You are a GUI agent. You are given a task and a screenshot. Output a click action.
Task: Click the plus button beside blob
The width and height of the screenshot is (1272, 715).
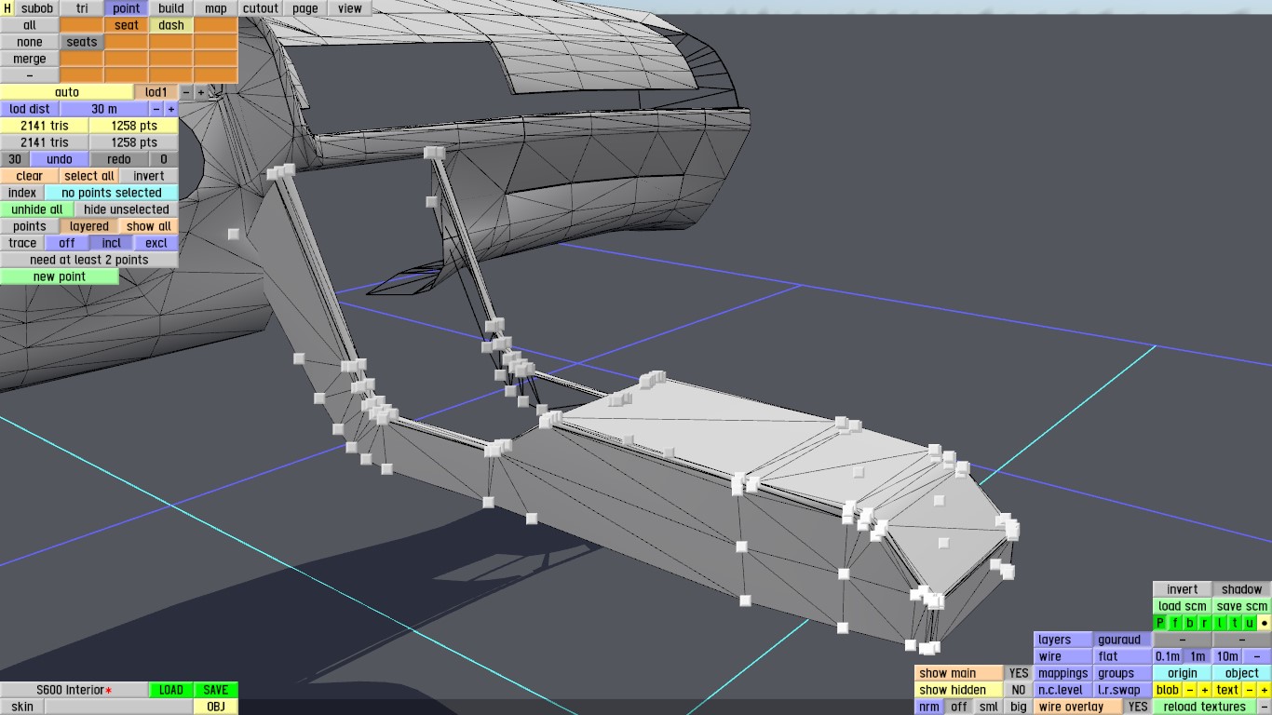1204,690
